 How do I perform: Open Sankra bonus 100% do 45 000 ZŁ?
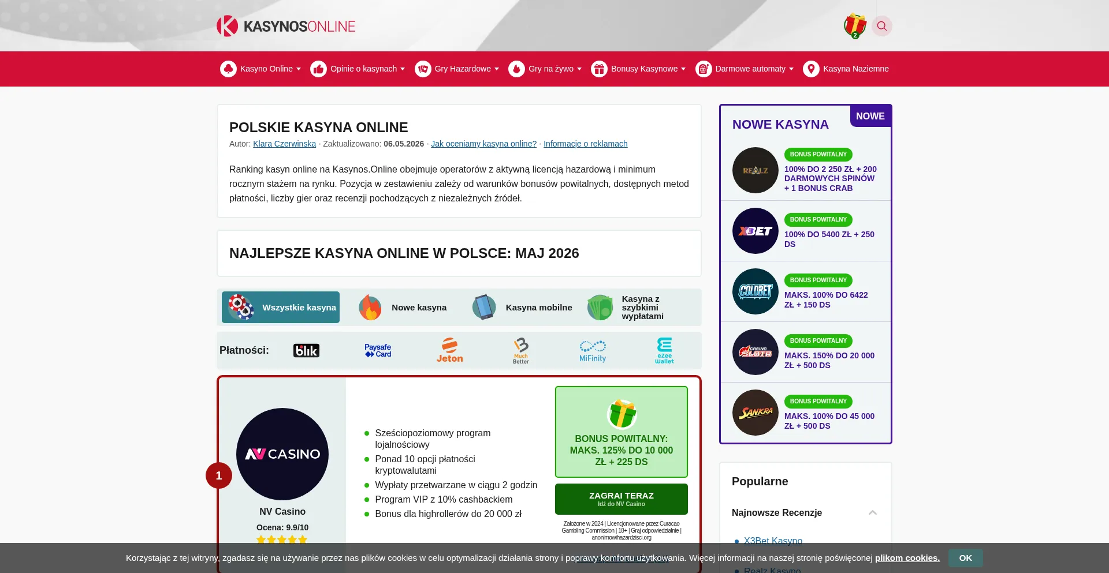click(x=829, y=421)
